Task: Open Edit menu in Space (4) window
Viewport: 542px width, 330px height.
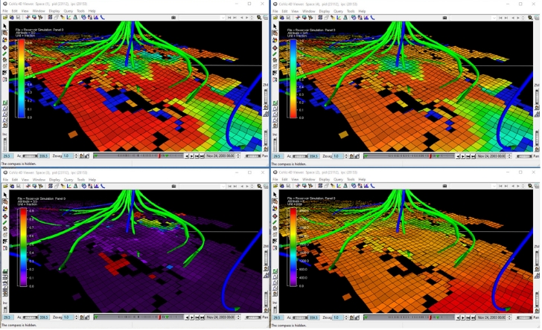Action: point(285,11)
